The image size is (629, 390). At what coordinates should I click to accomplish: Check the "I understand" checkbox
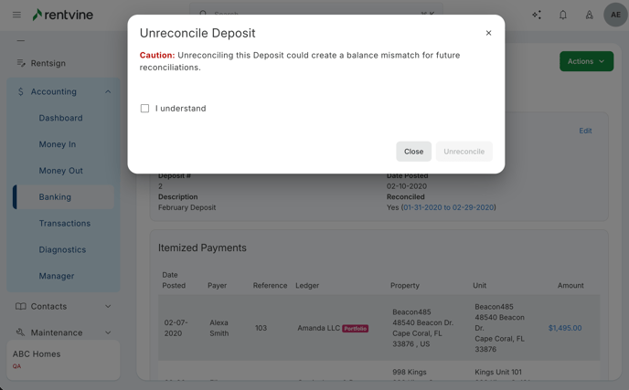[x=144, y=109]
